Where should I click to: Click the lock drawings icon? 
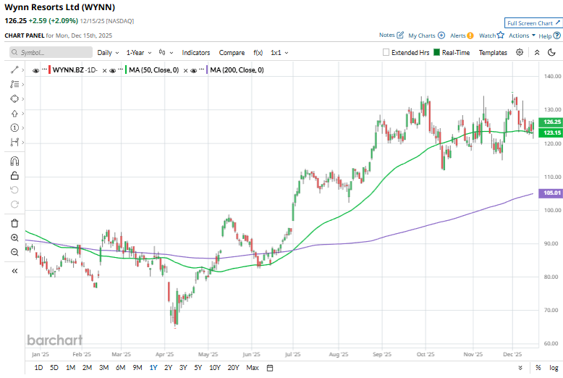click(x=14, y=175)
